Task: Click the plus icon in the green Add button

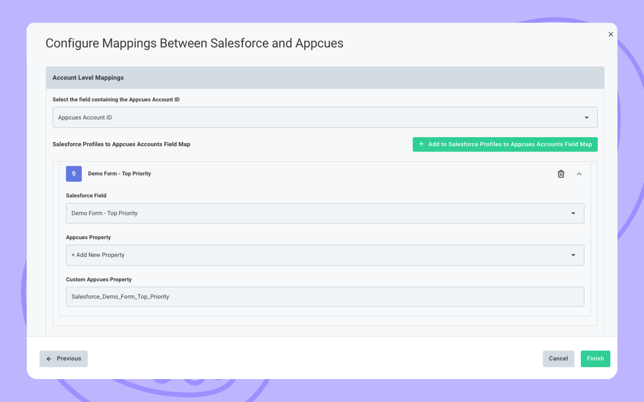Action: tap(421, 144)
